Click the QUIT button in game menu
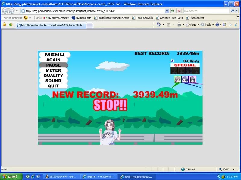Image resolution: width=241 pixels, height=180 pixels. click(x=53, y=86)
